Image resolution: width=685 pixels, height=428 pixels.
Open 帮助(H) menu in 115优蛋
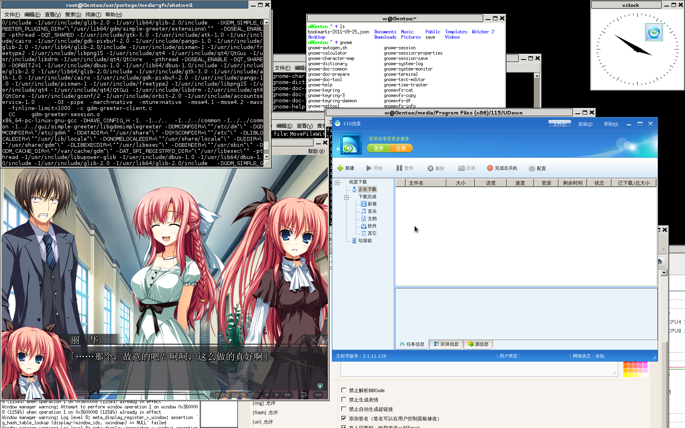tap(611, 124)
